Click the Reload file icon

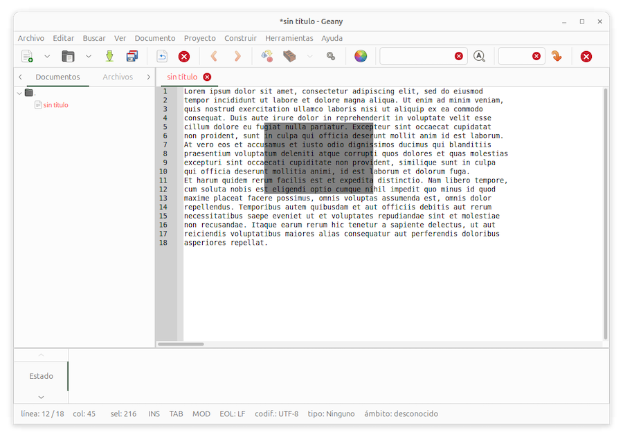pos(162,57)
